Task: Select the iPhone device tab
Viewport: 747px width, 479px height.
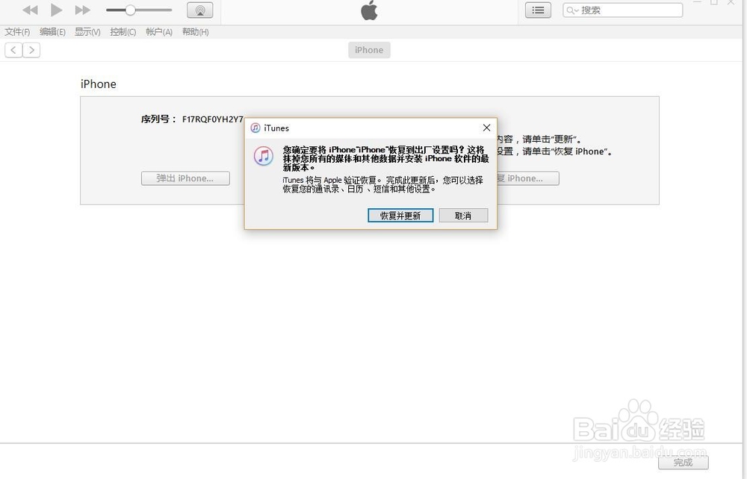Action: pyautogui.click(x=369, y=50)
